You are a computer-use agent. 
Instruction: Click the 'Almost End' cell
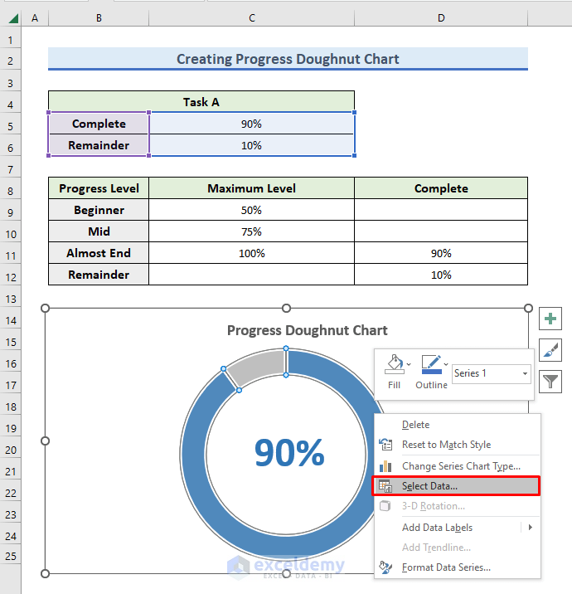point(99,253)
